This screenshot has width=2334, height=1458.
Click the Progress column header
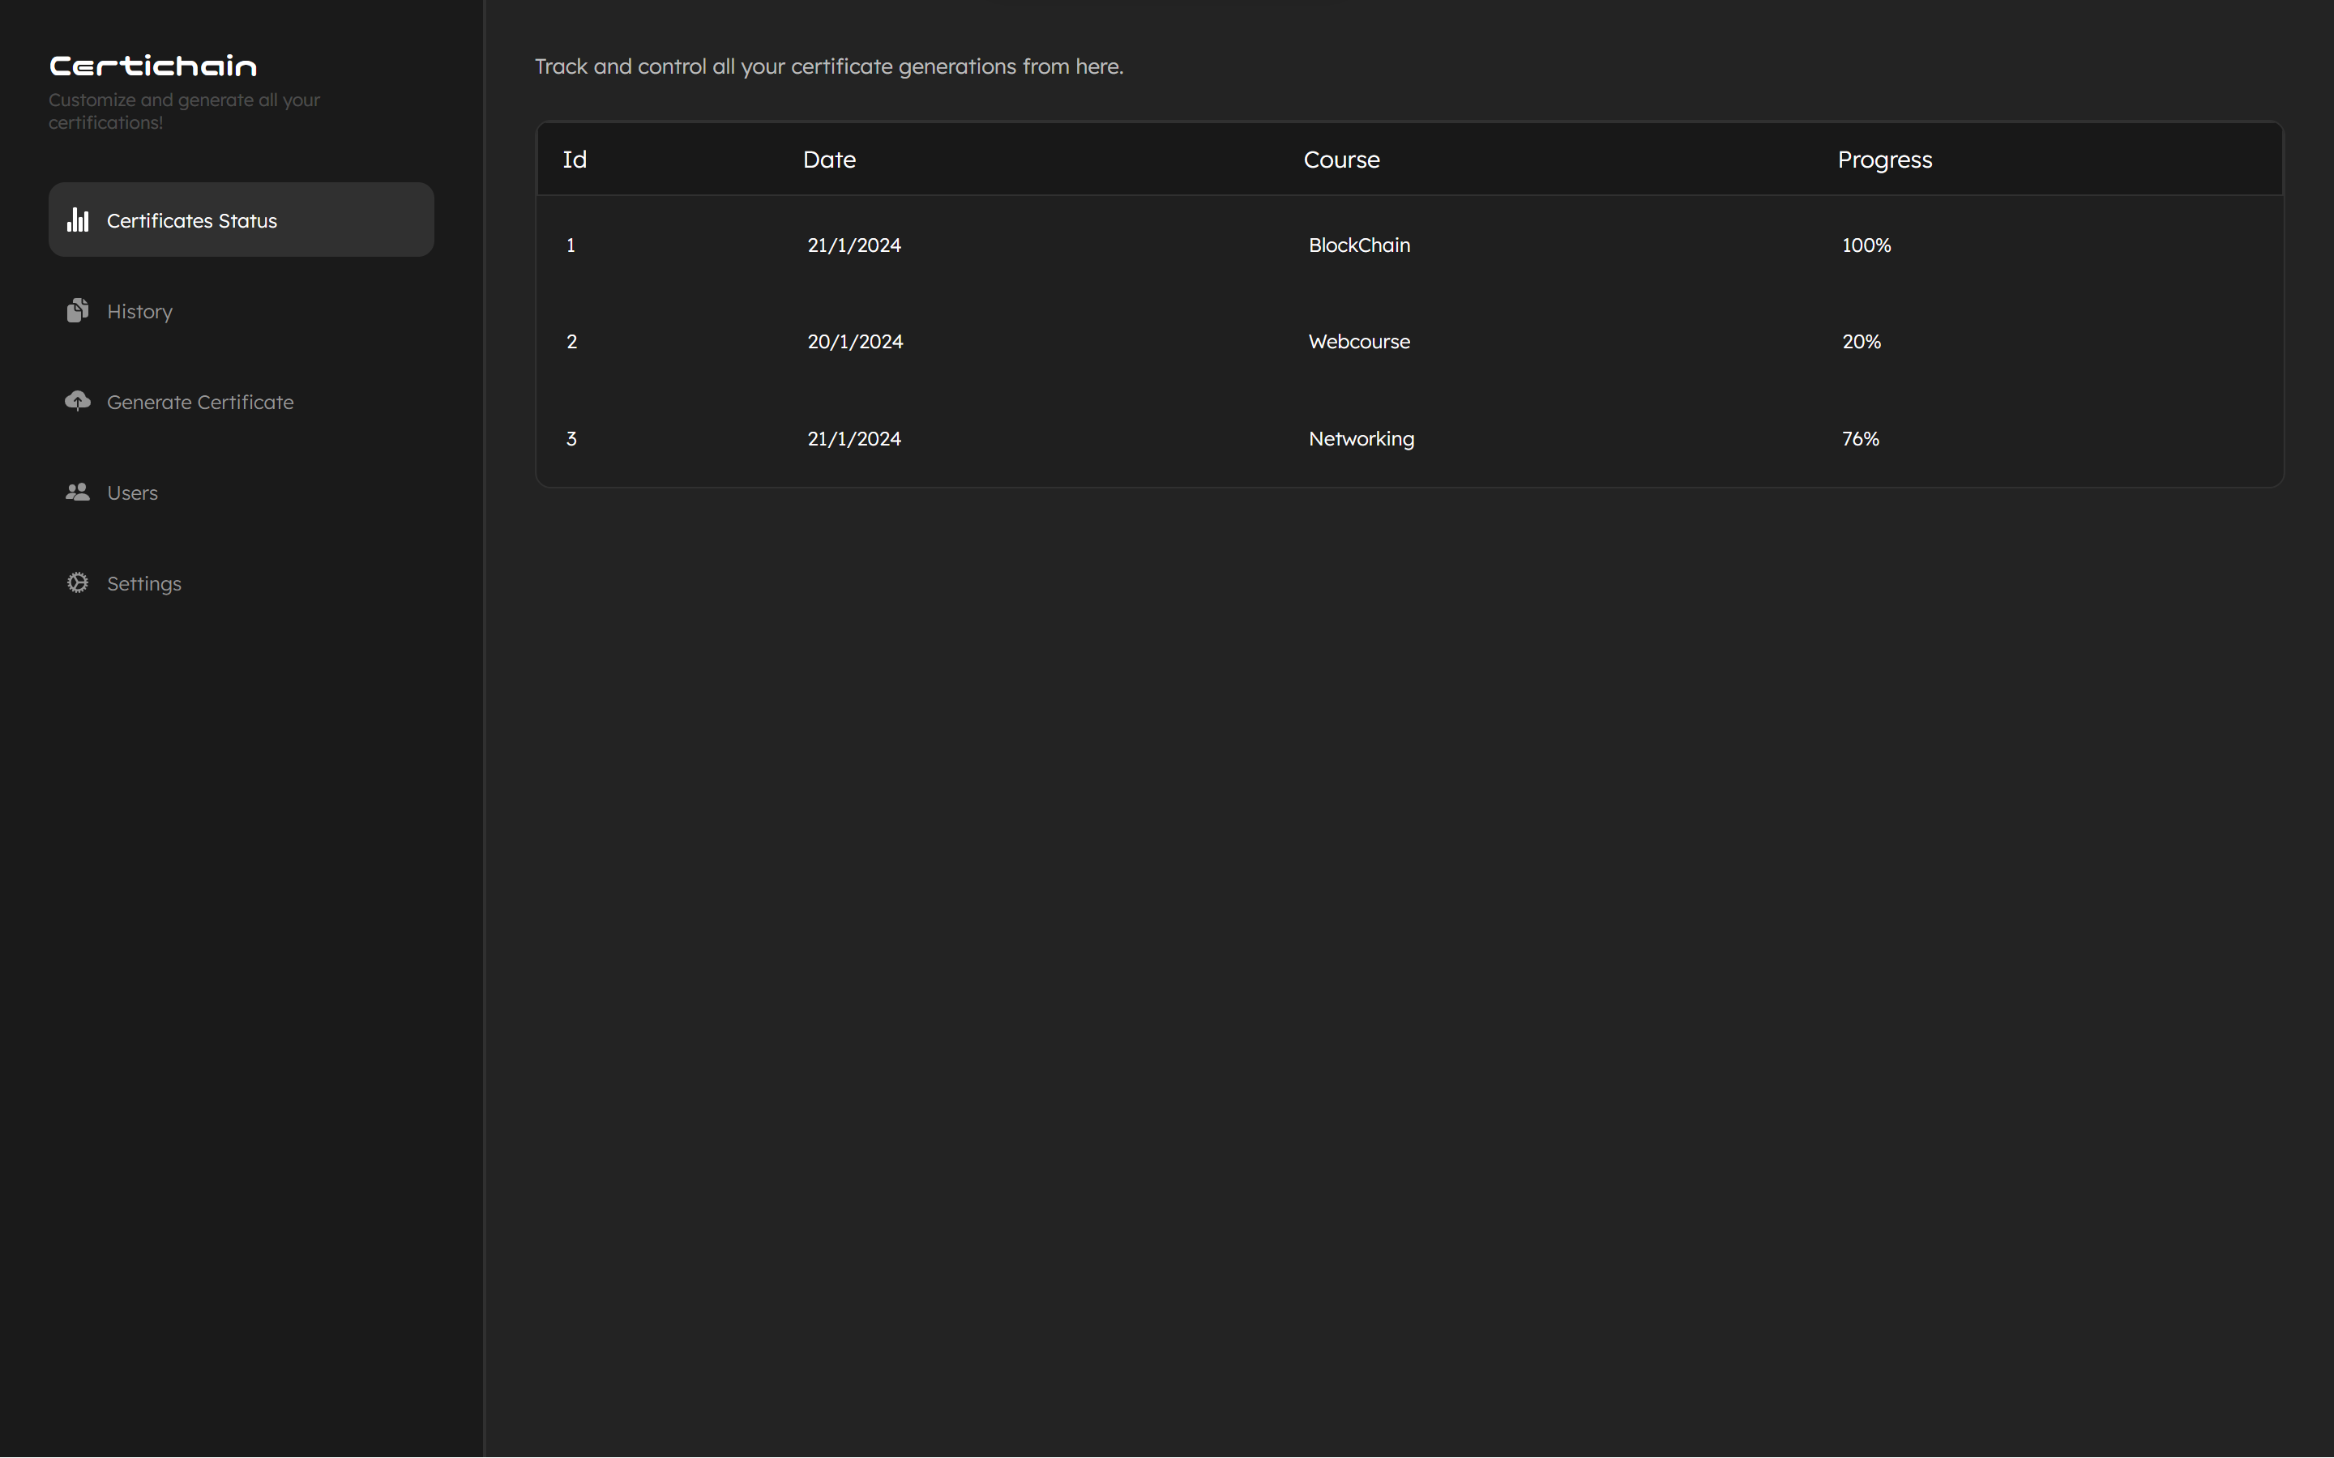pyautogui.click(x=1884, y=159)
